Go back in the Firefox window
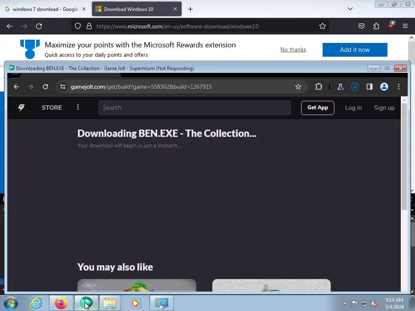415x311 pixels. [10, 26]
